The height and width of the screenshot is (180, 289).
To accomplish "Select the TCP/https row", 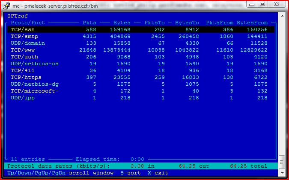I will [141, 77].
